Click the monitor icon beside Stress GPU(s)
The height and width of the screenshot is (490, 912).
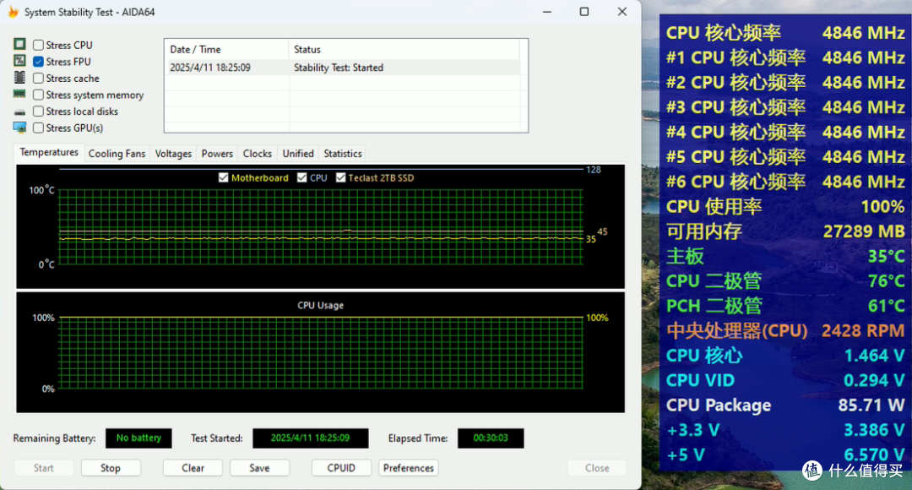pos(19,128)
